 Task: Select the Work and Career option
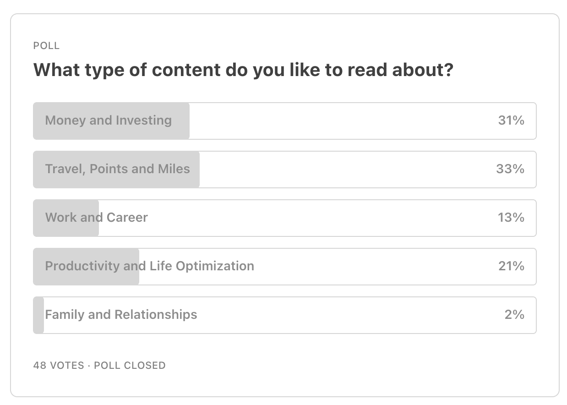point(284,218)
